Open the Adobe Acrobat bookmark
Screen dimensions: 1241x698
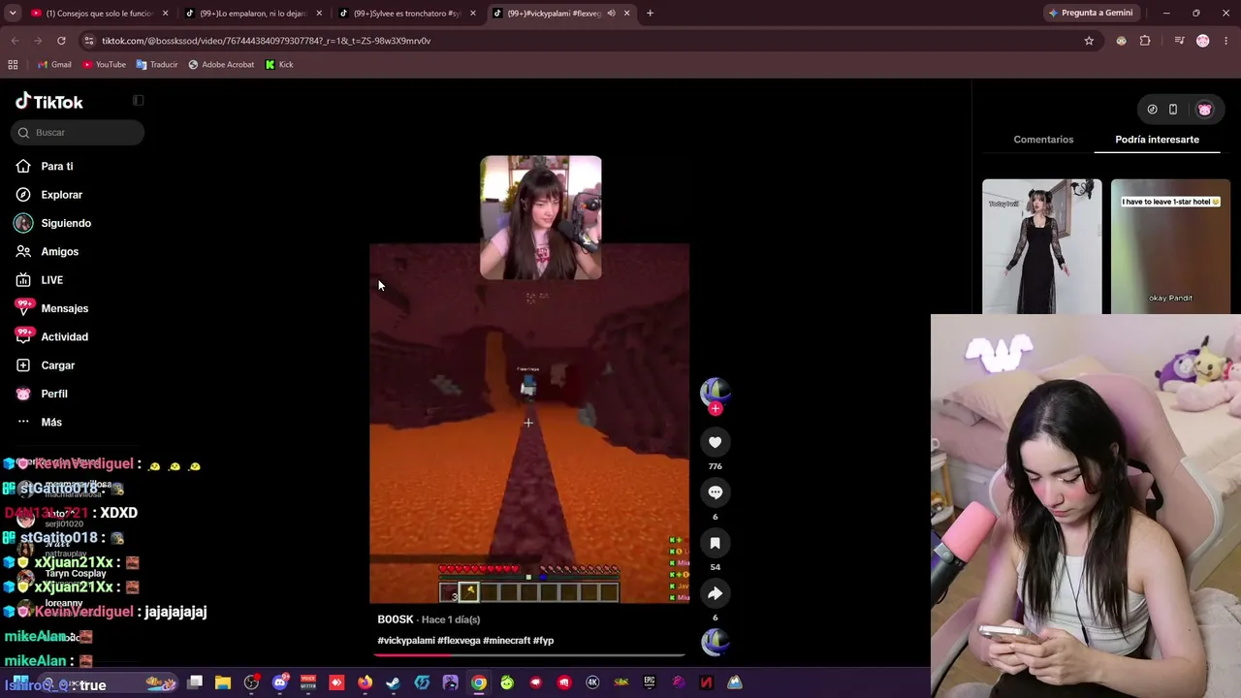(221, 65)
